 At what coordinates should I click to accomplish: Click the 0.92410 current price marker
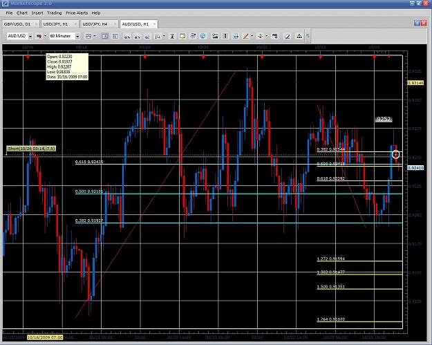click(x=415, y=168)
